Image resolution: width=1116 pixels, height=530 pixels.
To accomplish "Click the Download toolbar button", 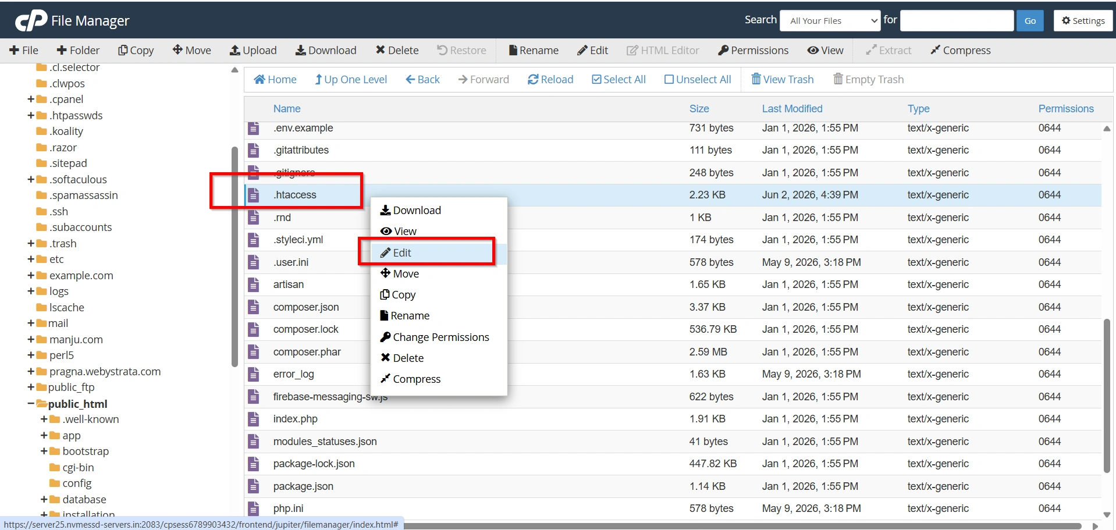I will [326, 51].
